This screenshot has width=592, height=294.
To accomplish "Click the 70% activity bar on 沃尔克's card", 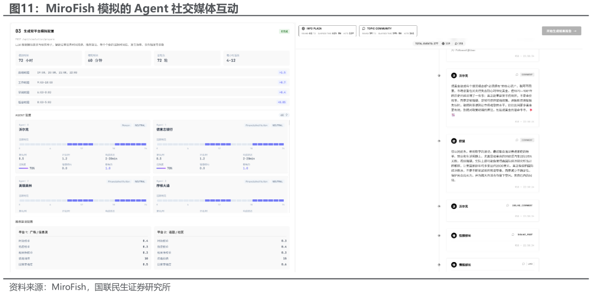I will pyautogui.click(x=24, y=168).
